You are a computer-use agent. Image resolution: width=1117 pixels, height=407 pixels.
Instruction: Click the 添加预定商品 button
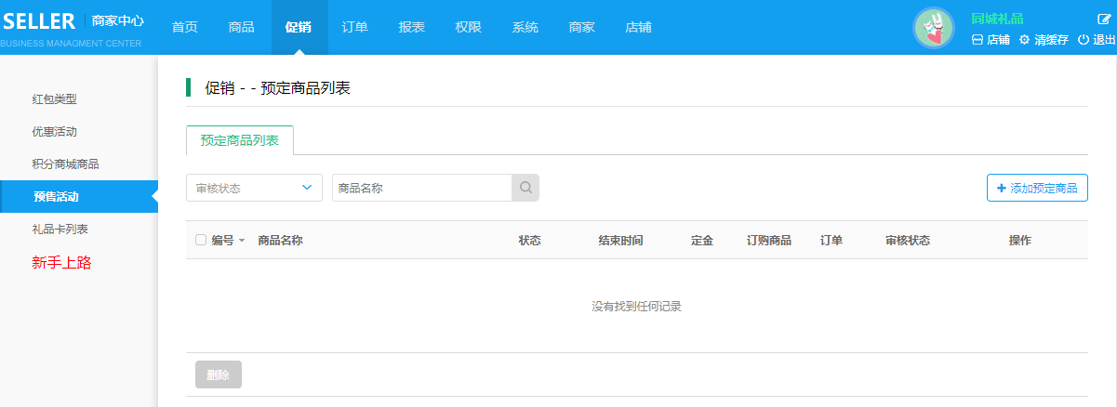click(1037, 188)
